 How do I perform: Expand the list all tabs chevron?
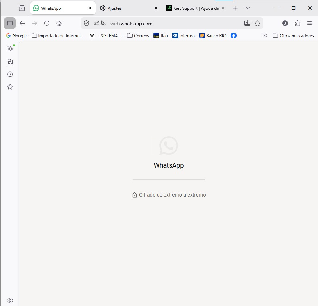[248, 8]
